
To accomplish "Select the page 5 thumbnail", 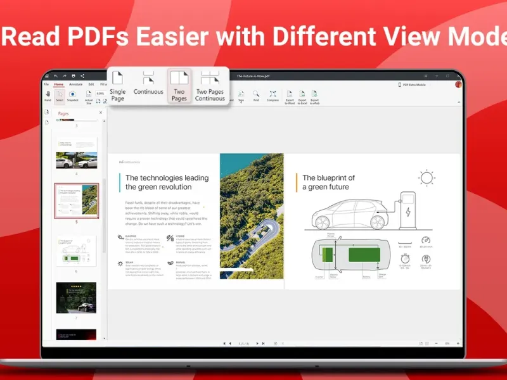I will (77, 201).
